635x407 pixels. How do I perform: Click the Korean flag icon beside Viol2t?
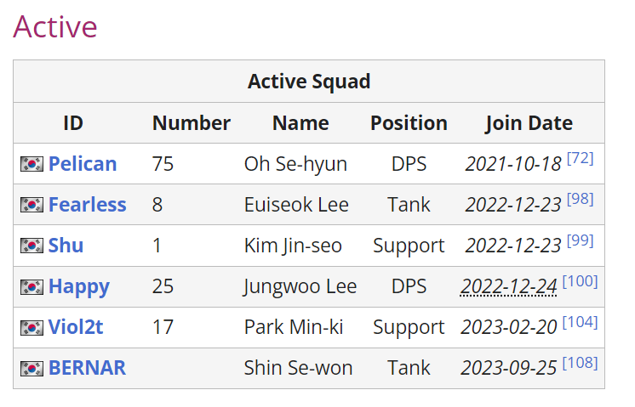pos(32,328)
